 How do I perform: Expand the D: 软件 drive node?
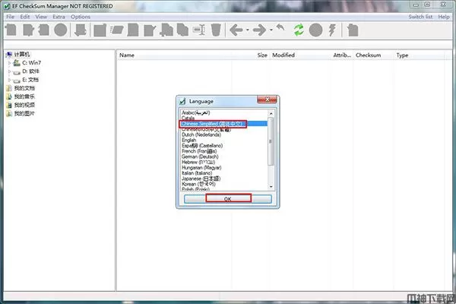(x=10, y=71)
